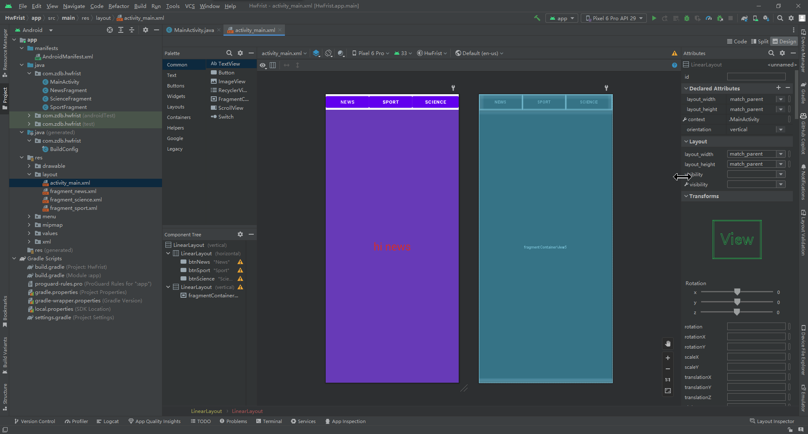Switch to MainActivity.java tab
The height and width of the screenshot is (434, 808).
point(194,30)
